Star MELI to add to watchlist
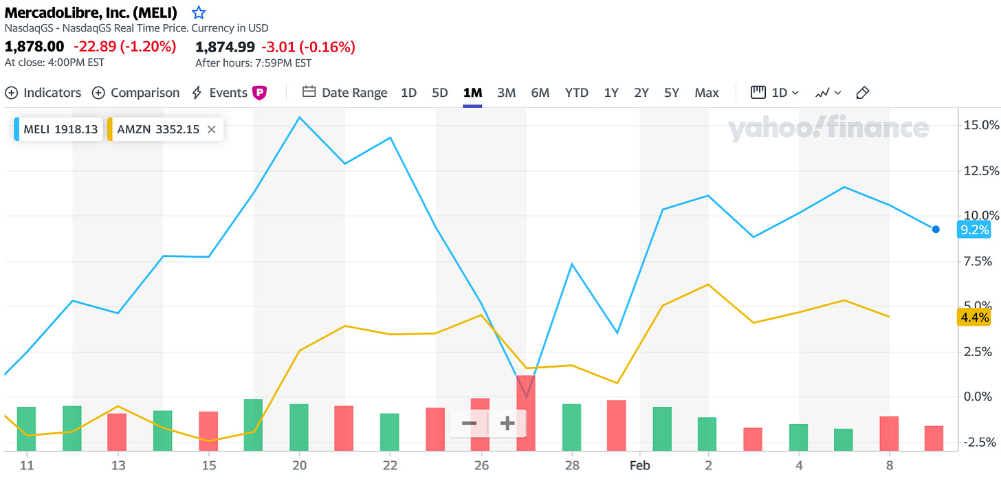Viewport: 1001px width, 490px height. point(199,12)
